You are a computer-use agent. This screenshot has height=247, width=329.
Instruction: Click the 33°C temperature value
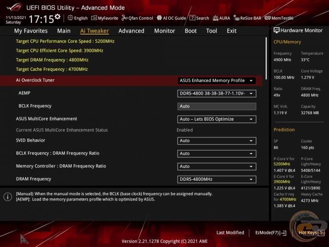coord(305,60)
